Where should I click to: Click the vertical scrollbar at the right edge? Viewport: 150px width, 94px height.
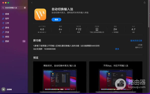(x=149, y=14)
